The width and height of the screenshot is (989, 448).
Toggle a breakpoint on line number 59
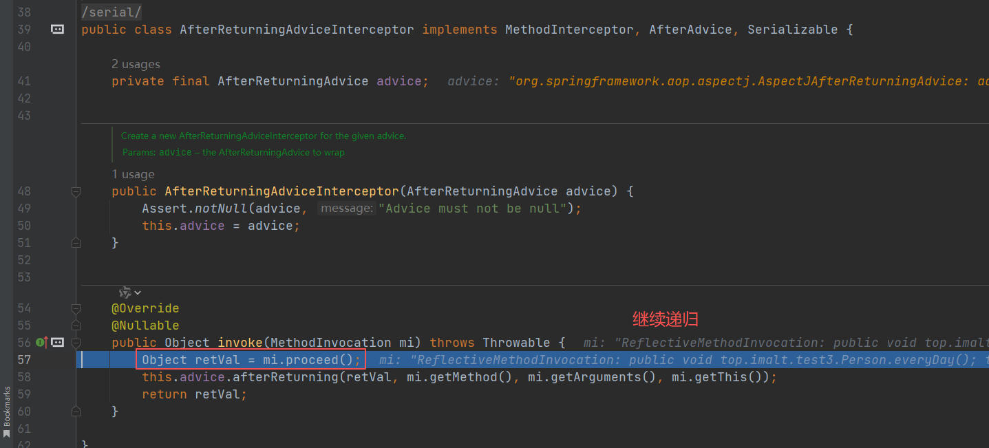(25, 394)
